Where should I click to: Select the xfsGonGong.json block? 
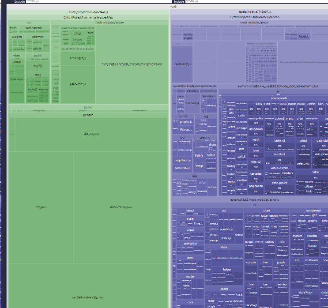121,207
